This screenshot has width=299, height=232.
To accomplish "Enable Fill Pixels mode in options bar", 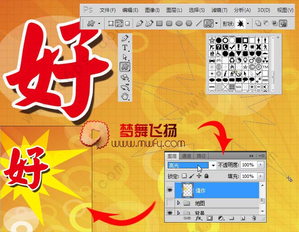I will (127, 23).
